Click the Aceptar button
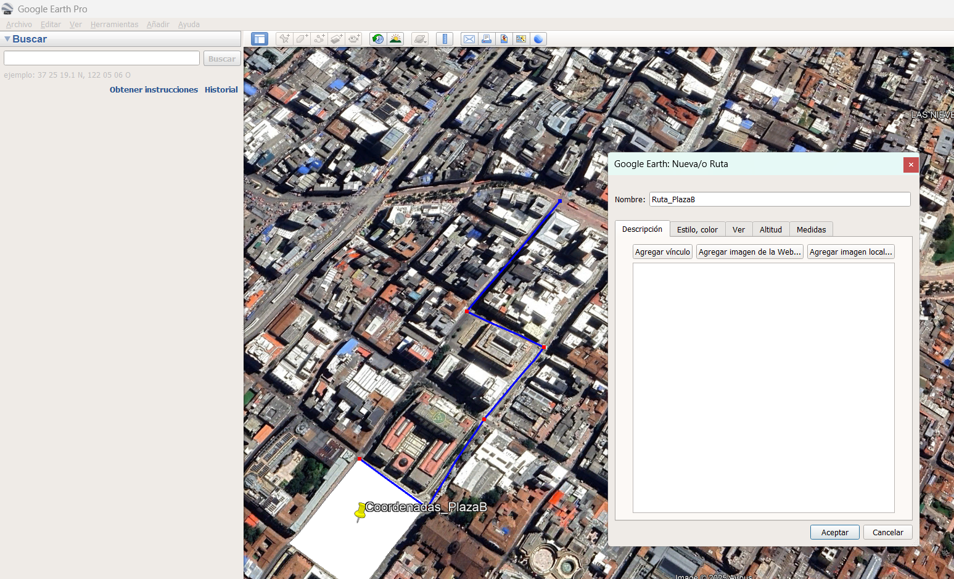 (835, 532)
